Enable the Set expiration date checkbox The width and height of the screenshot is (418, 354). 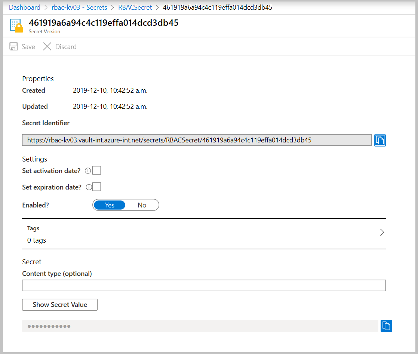pyautogui.click(x=96, y=187)
